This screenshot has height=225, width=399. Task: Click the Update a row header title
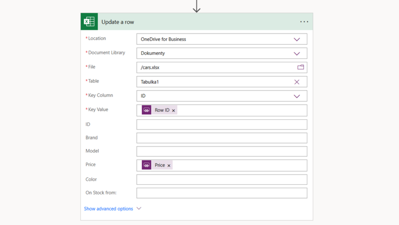point(118,22)
